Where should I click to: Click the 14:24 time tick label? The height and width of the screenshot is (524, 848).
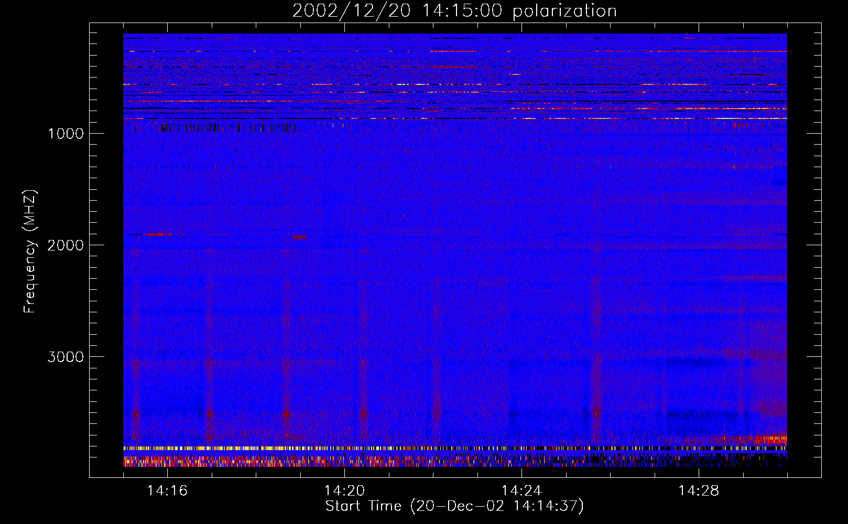521,491
